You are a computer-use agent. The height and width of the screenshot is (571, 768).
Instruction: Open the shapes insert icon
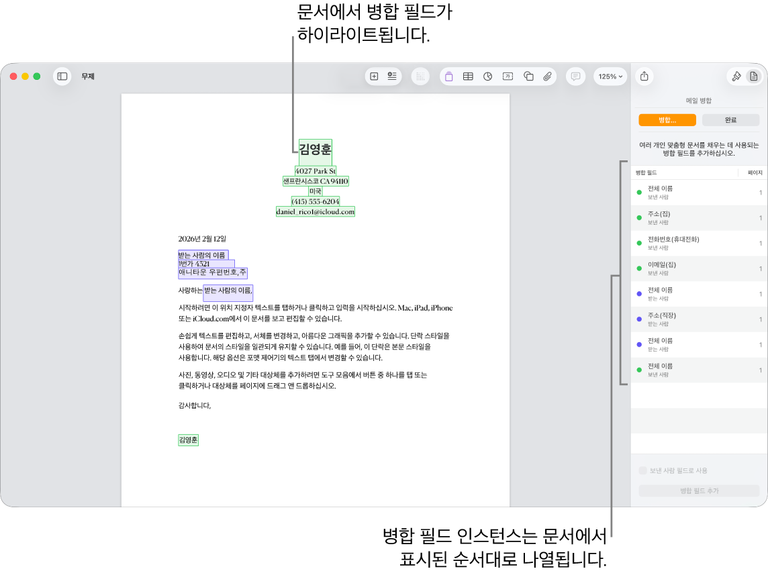coord(528,76)
